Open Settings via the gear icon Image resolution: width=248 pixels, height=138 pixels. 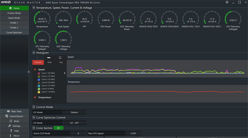pyautogui.click(x=9, y=126)
